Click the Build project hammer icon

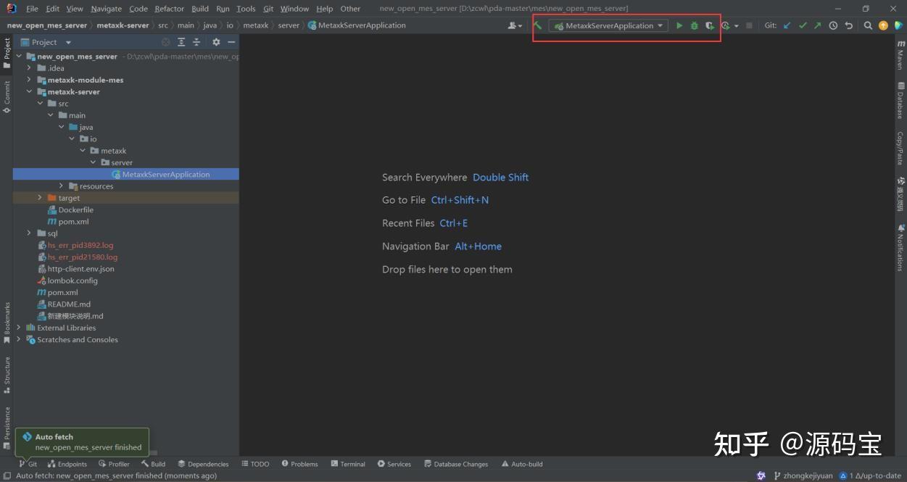click(x=537, y=25)
